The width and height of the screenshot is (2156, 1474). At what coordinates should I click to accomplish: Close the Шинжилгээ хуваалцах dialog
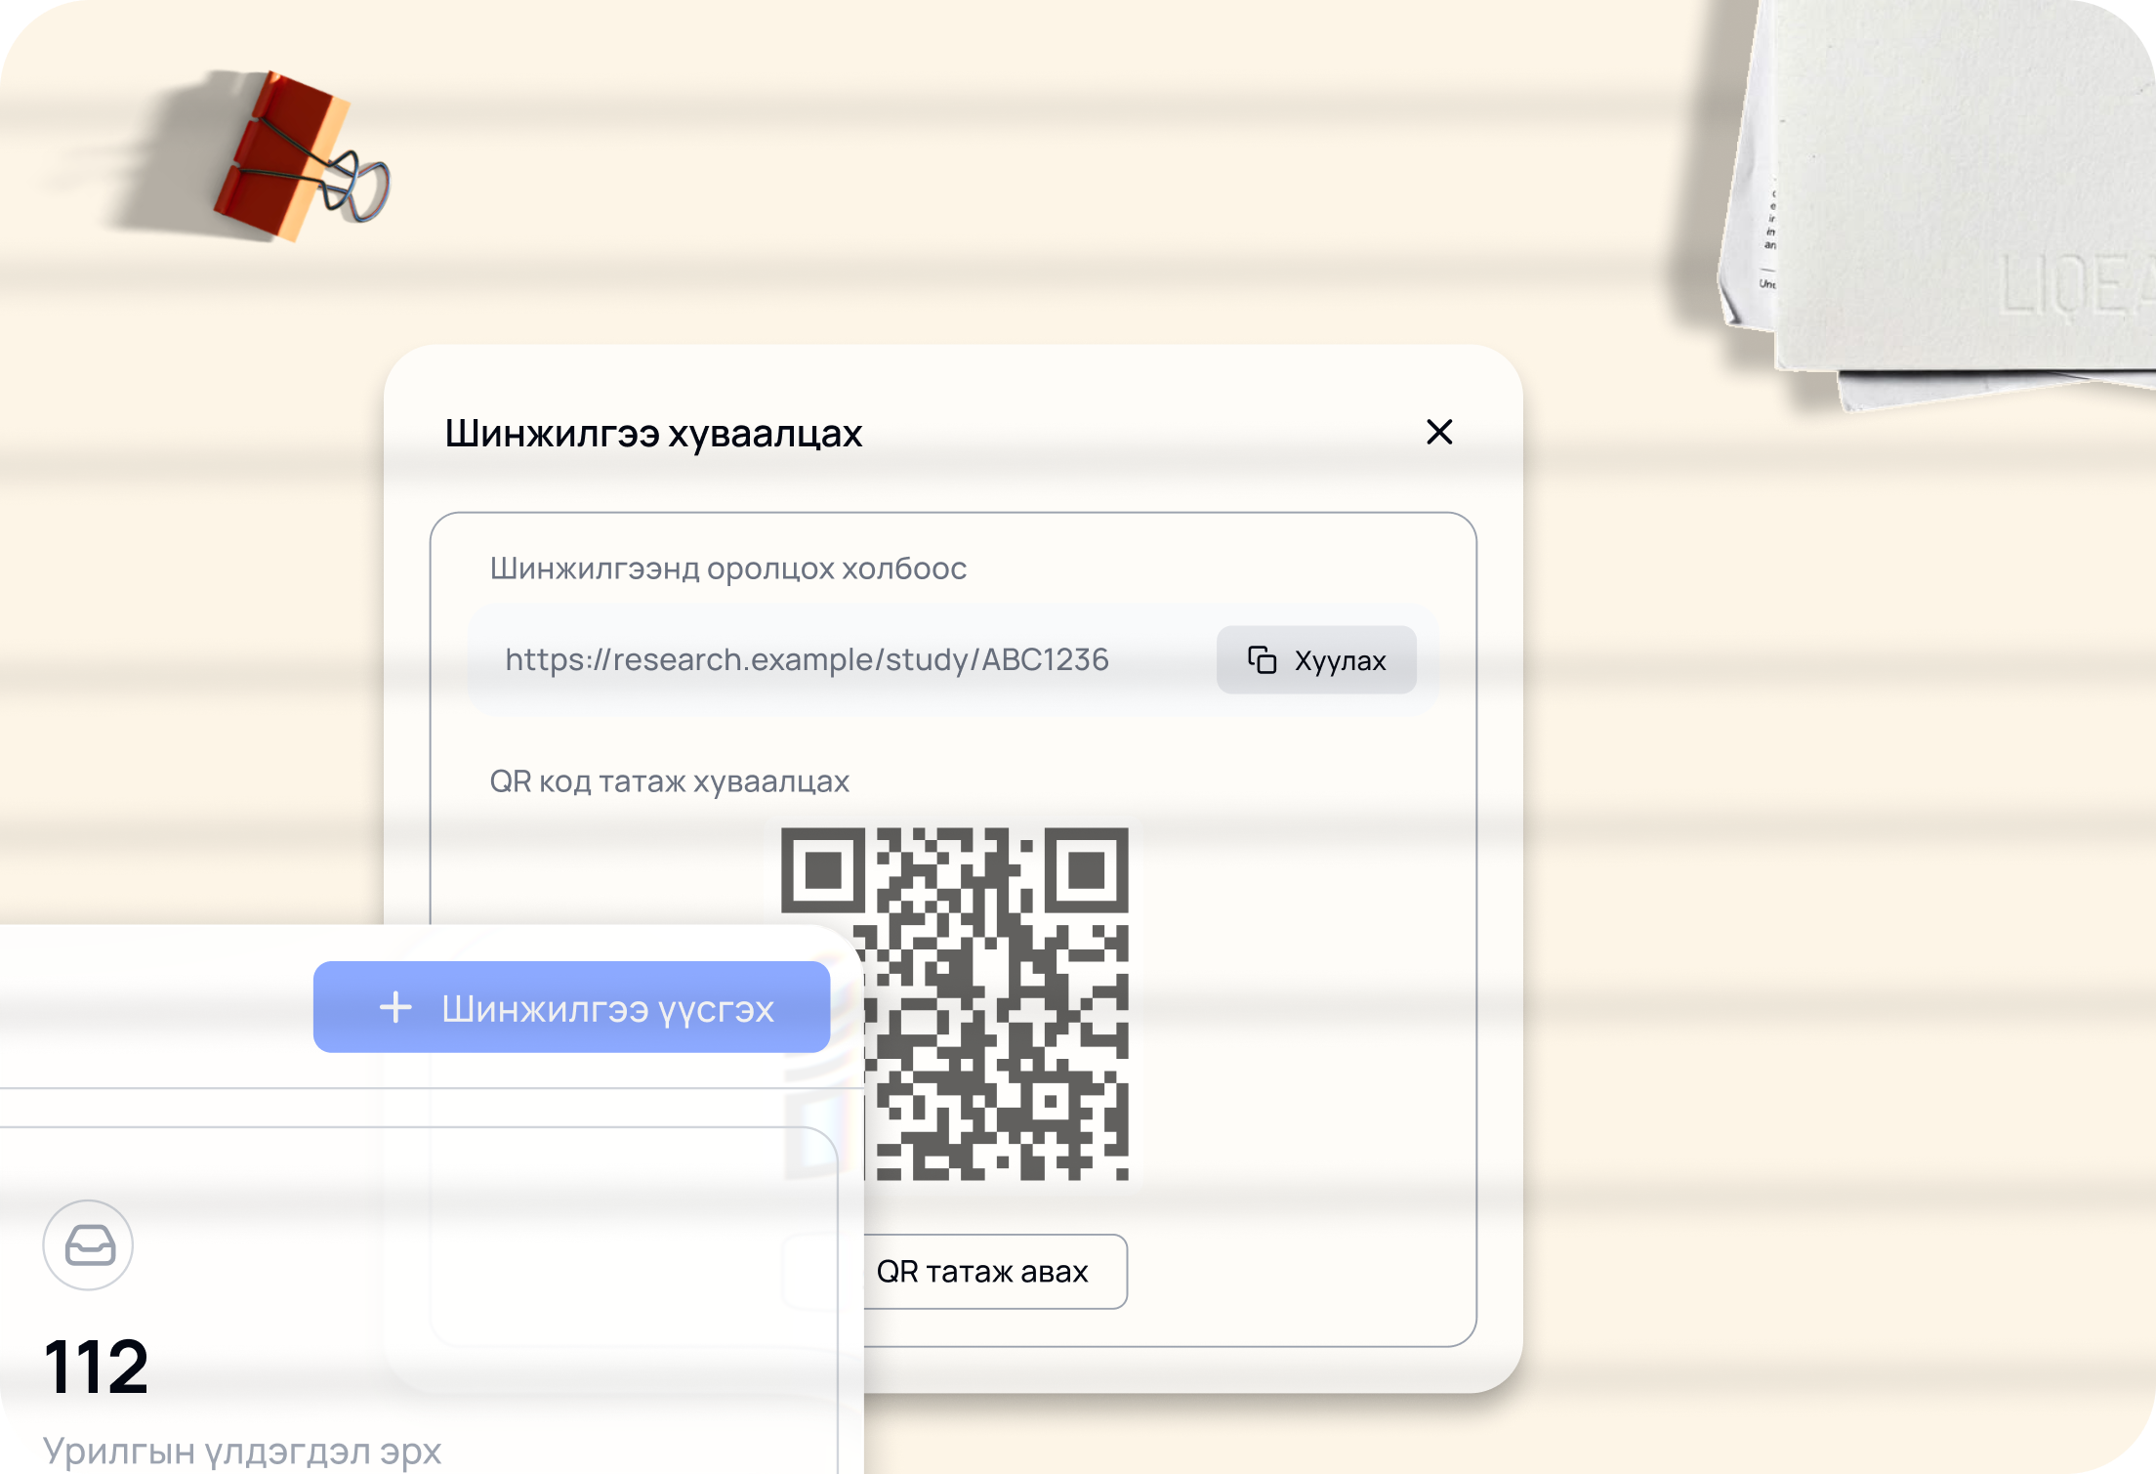[1439, 432]
